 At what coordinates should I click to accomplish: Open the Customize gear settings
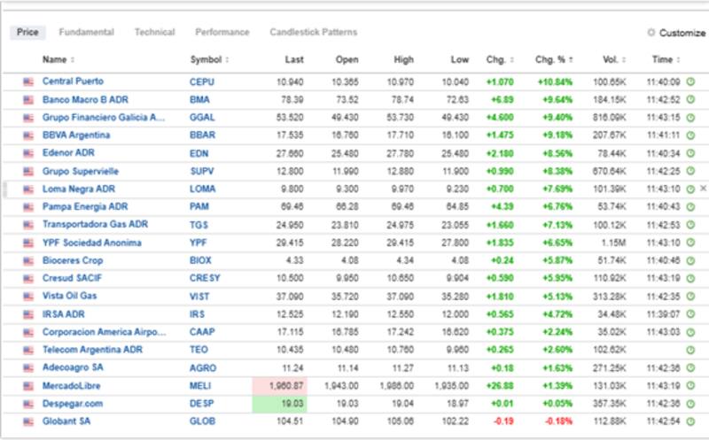(676, 33)
